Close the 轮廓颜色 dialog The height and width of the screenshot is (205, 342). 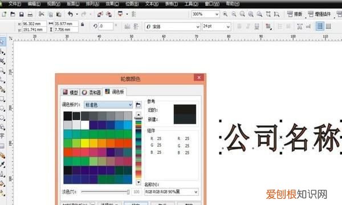(x=199, y=77)
